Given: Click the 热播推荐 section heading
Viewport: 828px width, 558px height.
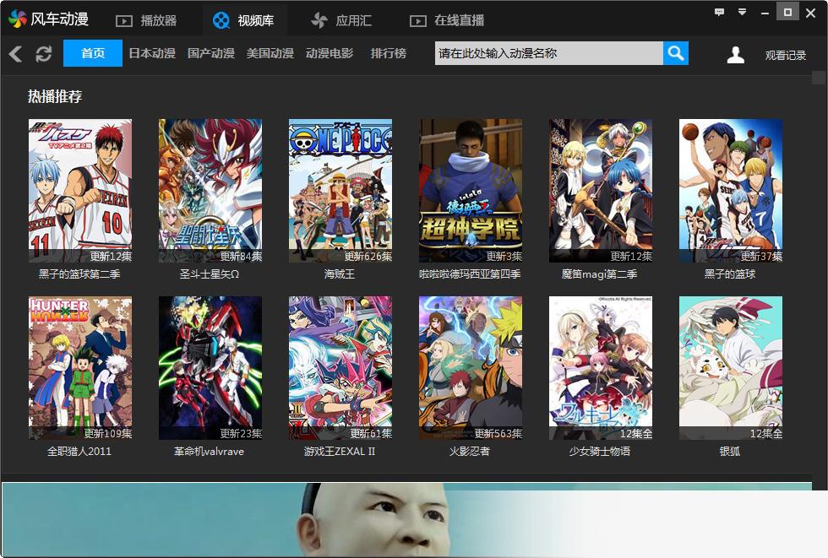Looking at the screenshot, I should pyautogui.click(x=55, y=96).
